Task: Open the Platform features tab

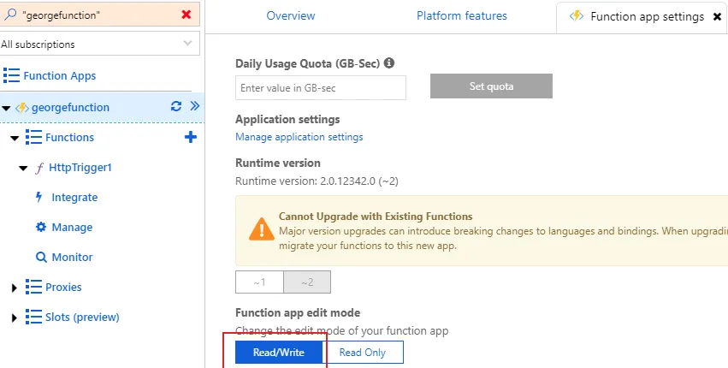Action: coord(462,16)
